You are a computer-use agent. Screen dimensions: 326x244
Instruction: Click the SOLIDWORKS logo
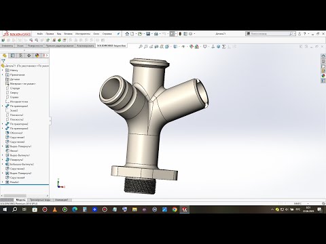[x=16, y=34]
